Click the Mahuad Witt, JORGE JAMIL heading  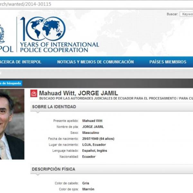[x=78, y=93]
